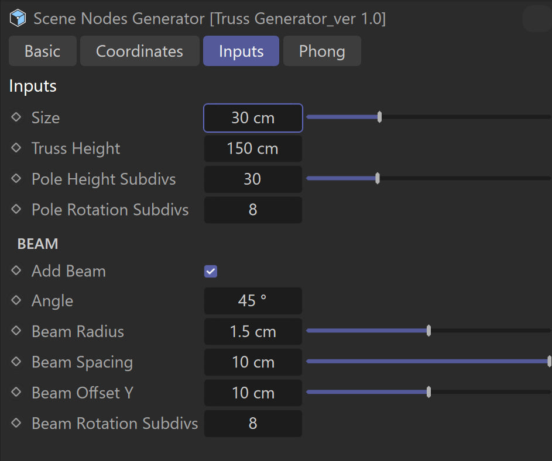Screen dimensions: 552x461
Task: Click keyframe diamond beside Pole Height Subdivs
Action: point(16,179)
